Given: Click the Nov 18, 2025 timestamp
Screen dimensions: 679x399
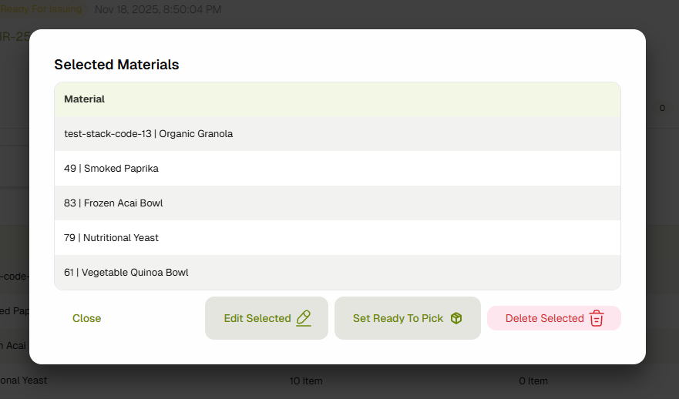Looking at the screenshot, I should (x=158, y=9).
